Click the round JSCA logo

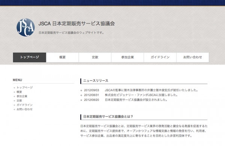(25, 27)
